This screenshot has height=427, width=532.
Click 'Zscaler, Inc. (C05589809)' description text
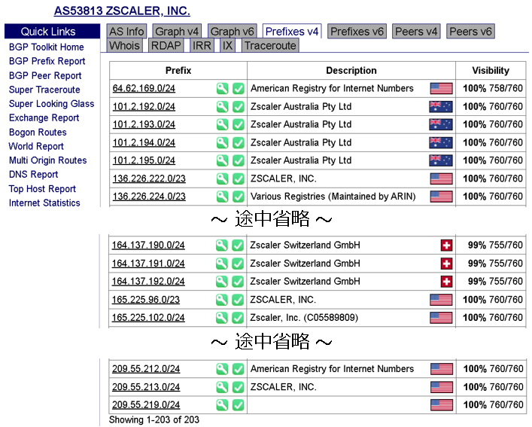[x=304, y=318]
